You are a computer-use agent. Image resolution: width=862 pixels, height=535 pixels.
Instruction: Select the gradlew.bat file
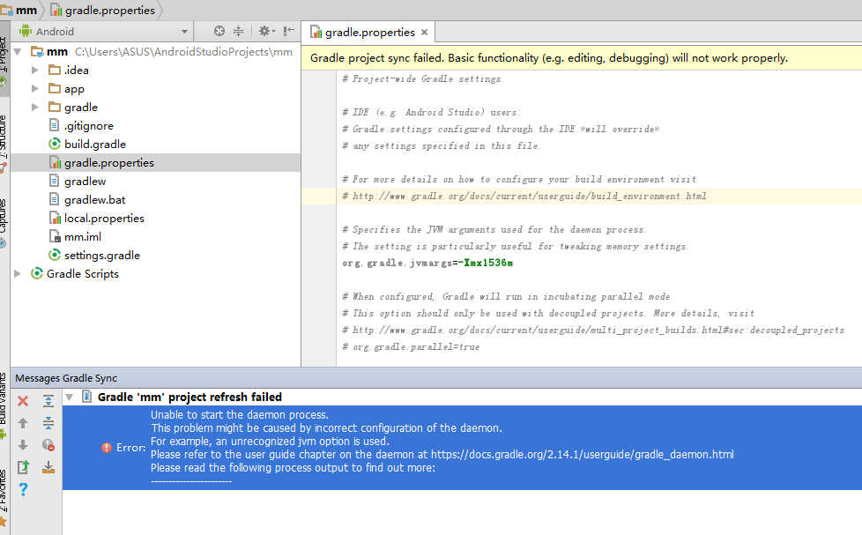pyautogui.click(x=94, y=199)
